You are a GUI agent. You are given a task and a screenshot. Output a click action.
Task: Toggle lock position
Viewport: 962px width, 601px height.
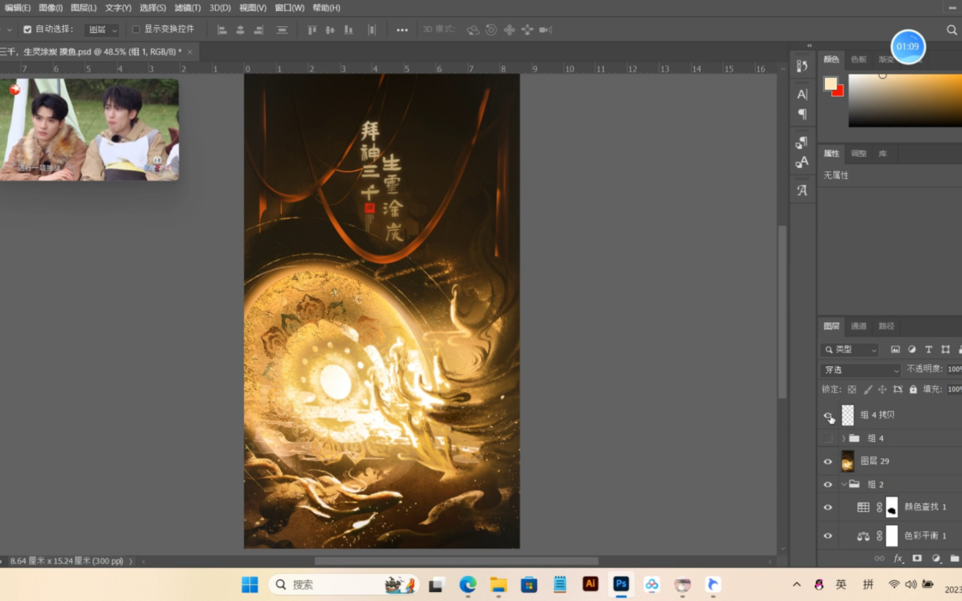click(882, 390)
